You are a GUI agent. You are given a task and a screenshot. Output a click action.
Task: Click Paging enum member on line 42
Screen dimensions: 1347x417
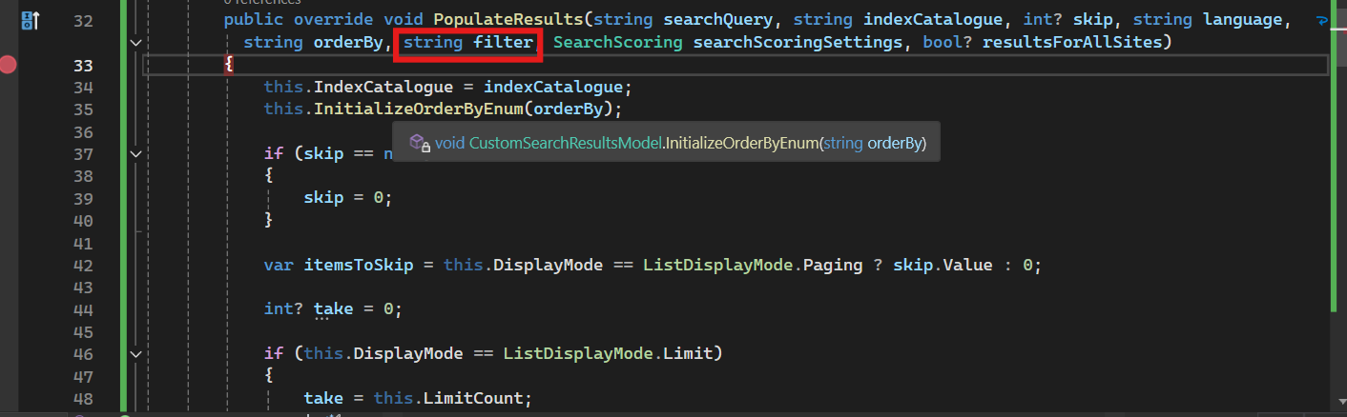(834, 265)
